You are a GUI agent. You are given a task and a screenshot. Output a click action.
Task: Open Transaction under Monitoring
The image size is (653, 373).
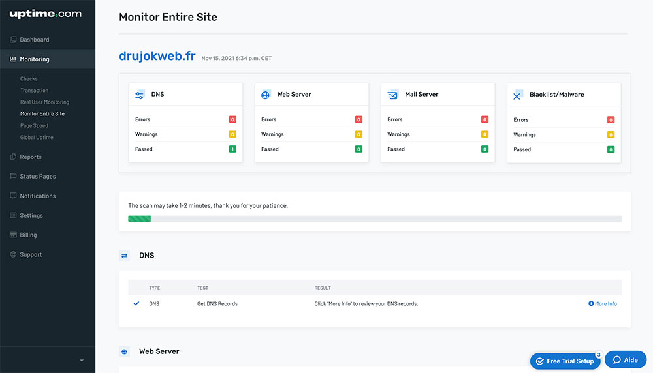coord(34,90)
